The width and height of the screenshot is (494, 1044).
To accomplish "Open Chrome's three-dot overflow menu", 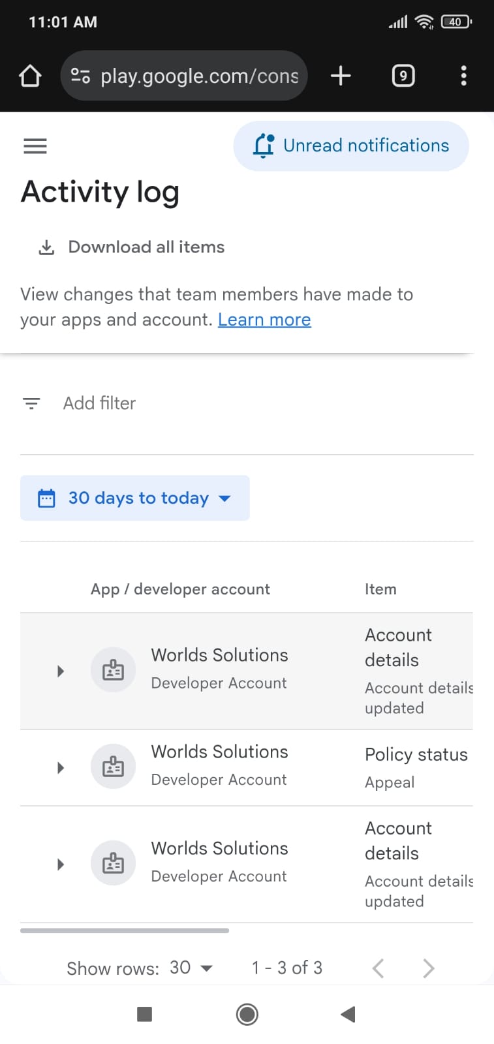I will pyautogui.click(x=463, y=76).
